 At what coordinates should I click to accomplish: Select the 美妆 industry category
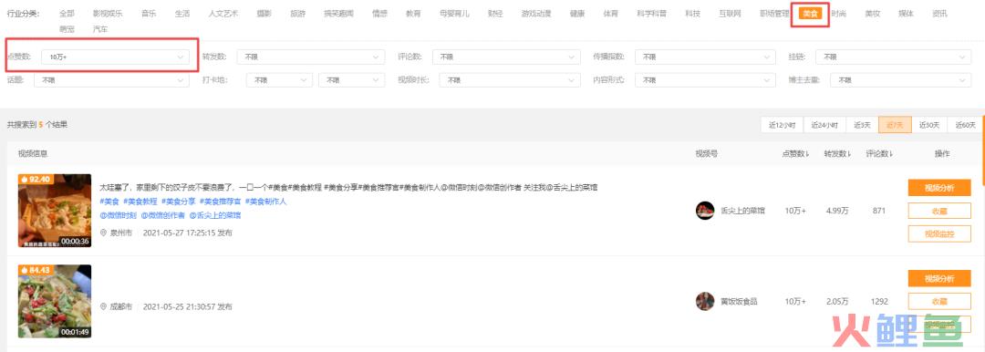tap(872, 13)
